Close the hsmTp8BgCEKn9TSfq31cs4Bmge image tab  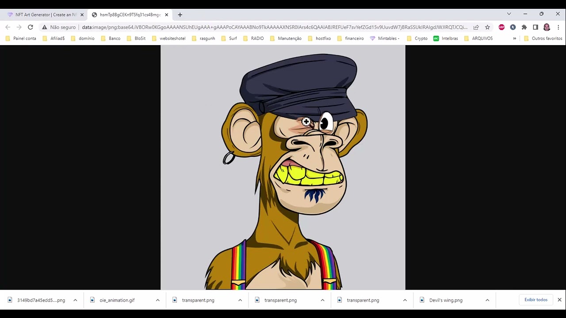pyautogui.click(x=167, y=15)
